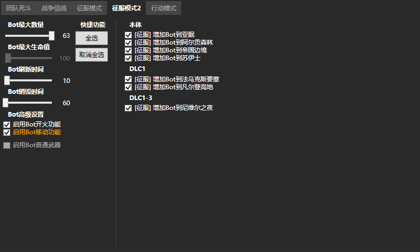Click the active 征服模式2 tab
Image resolution: width=420 pixels, height=252 pixels.
point(126,8)
